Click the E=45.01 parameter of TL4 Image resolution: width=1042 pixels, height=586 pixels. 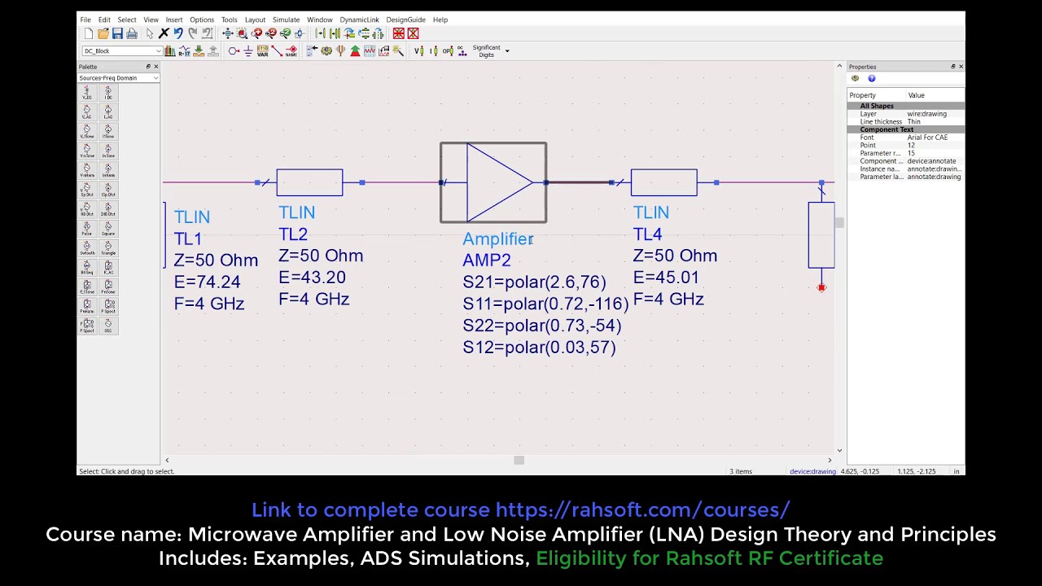coord(666,278)
